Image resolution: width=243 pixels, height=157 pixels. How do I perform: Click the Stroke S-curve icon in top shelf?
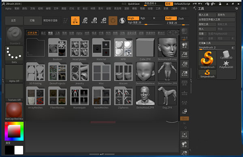point(122,21)
